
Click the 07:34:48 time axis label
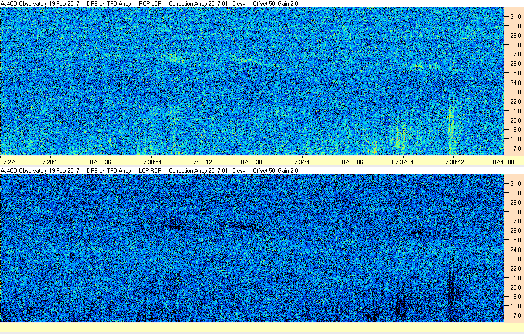[x=302, y=162]
